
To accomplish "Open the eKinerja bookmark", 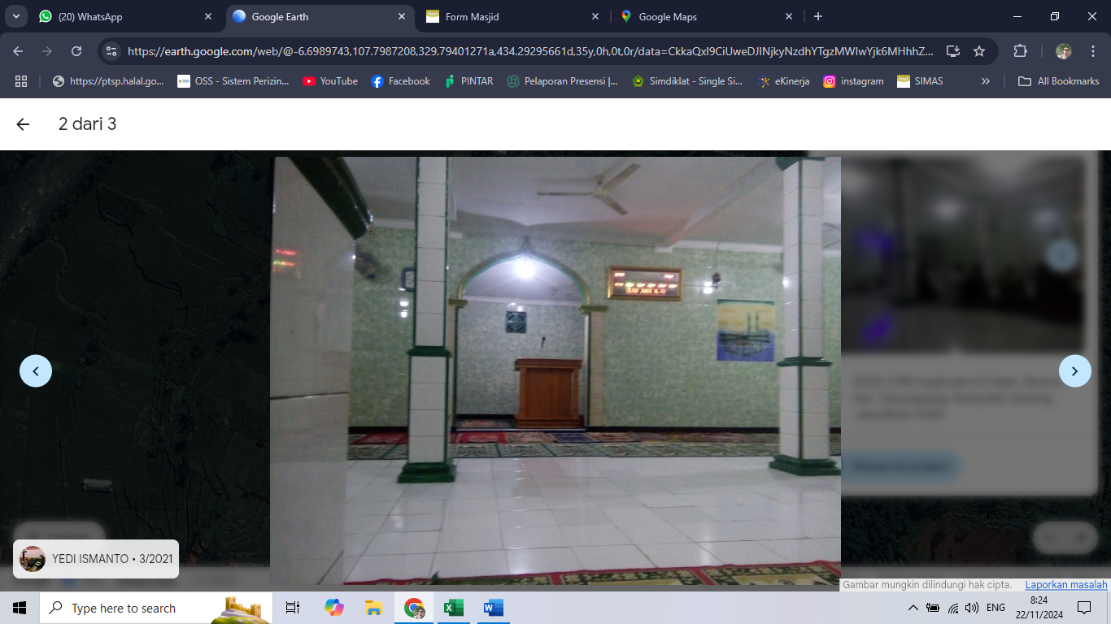I will [783, 81].
